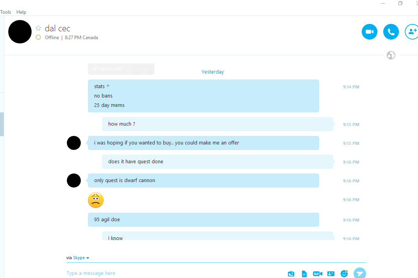418x278 pixels.
Task: Add people to this conversation
Action: (x=412, y=32)
